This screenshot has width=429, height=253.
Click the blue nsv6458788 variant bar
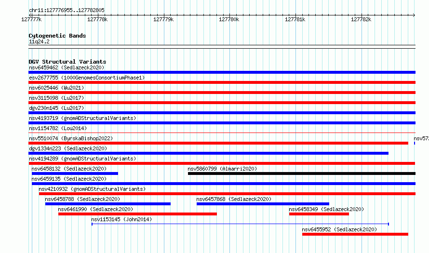(108, 204)
